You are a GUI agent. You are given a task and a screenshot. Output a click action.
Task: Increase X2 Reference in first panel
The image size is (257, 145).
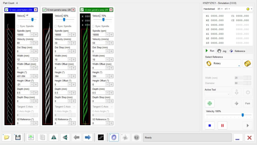click(x=36, y=123)
